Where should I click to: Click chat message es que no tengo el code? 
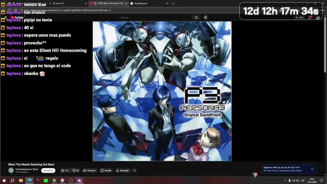coord(47,66)
